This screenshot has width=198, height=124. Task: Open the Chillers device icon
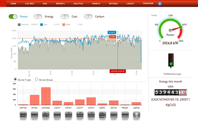35,115
